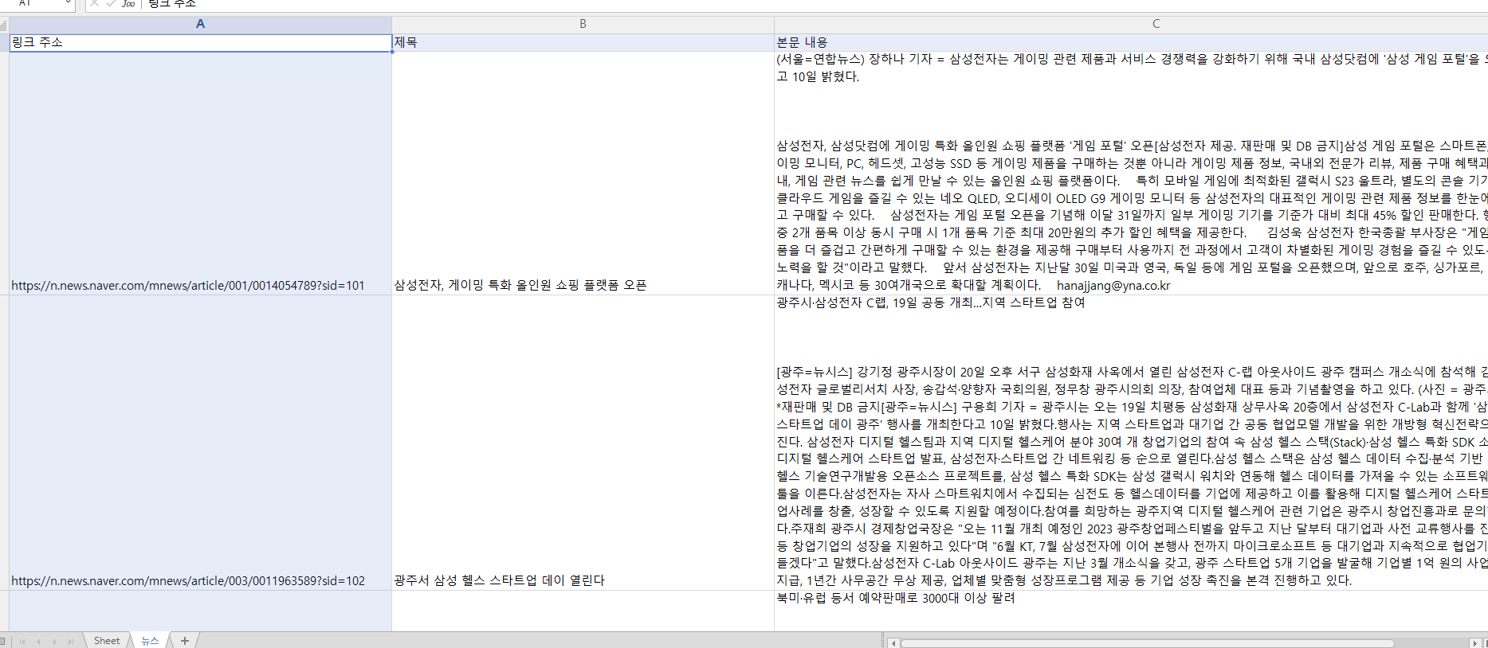The width and height of the screenshot is (1488, 648).
Task: Click horizontal scrollbar right arrow
Action: 1474,642
